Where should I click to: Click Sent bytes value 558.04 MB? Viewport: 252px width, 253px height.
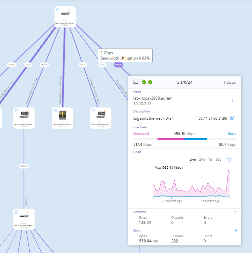point(148,241)
